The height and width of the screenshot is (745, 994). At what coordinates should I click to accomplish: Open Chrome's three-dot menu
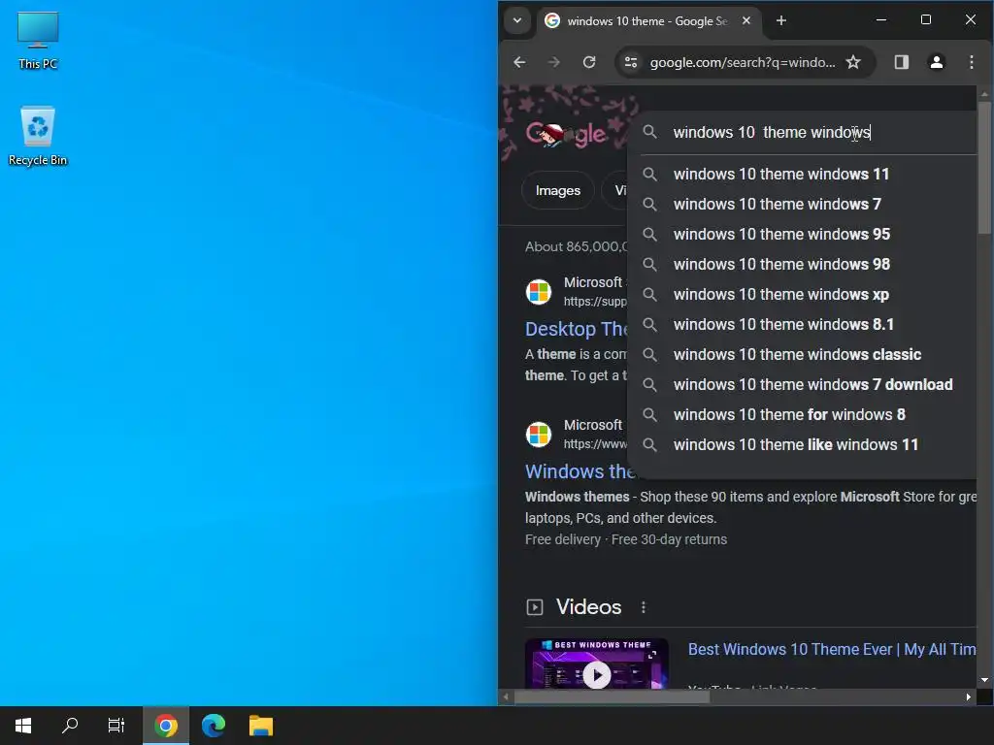tap(971, 62)
